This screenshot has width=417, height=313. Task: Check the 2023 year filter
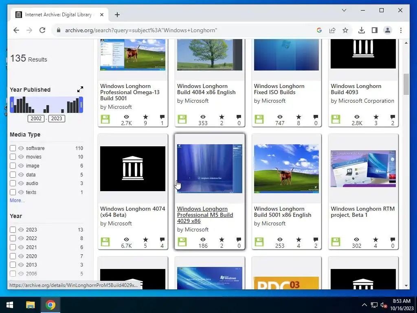(x=13, y=230)
